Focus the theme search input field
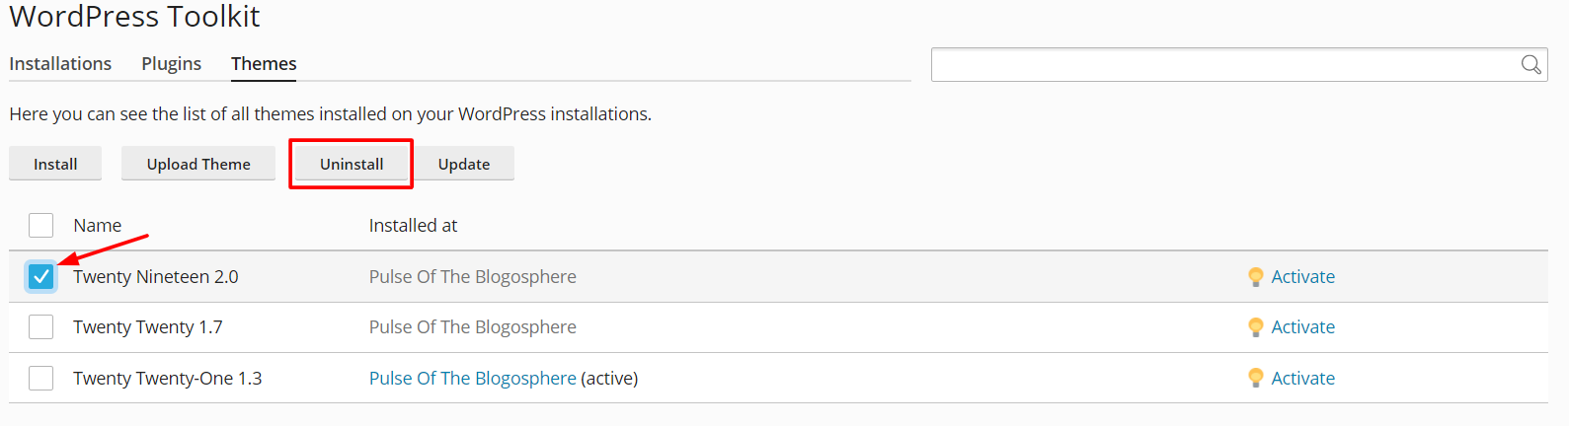 pos(1225,65)
